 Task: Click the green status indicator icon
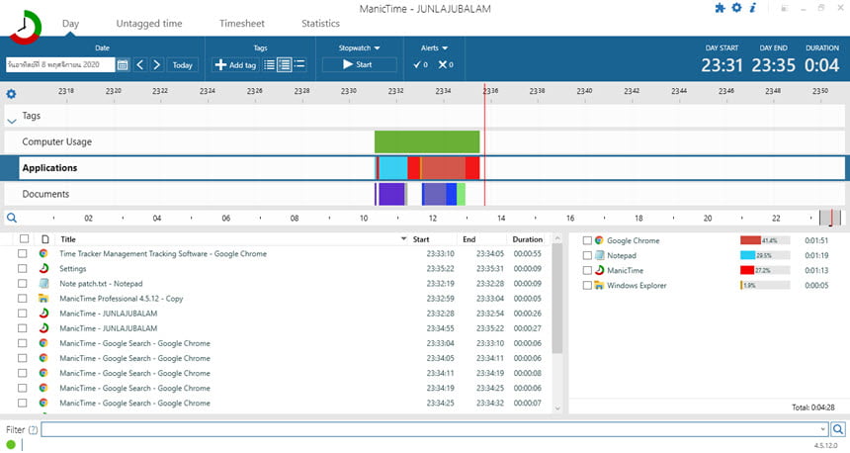click(10, 444)
